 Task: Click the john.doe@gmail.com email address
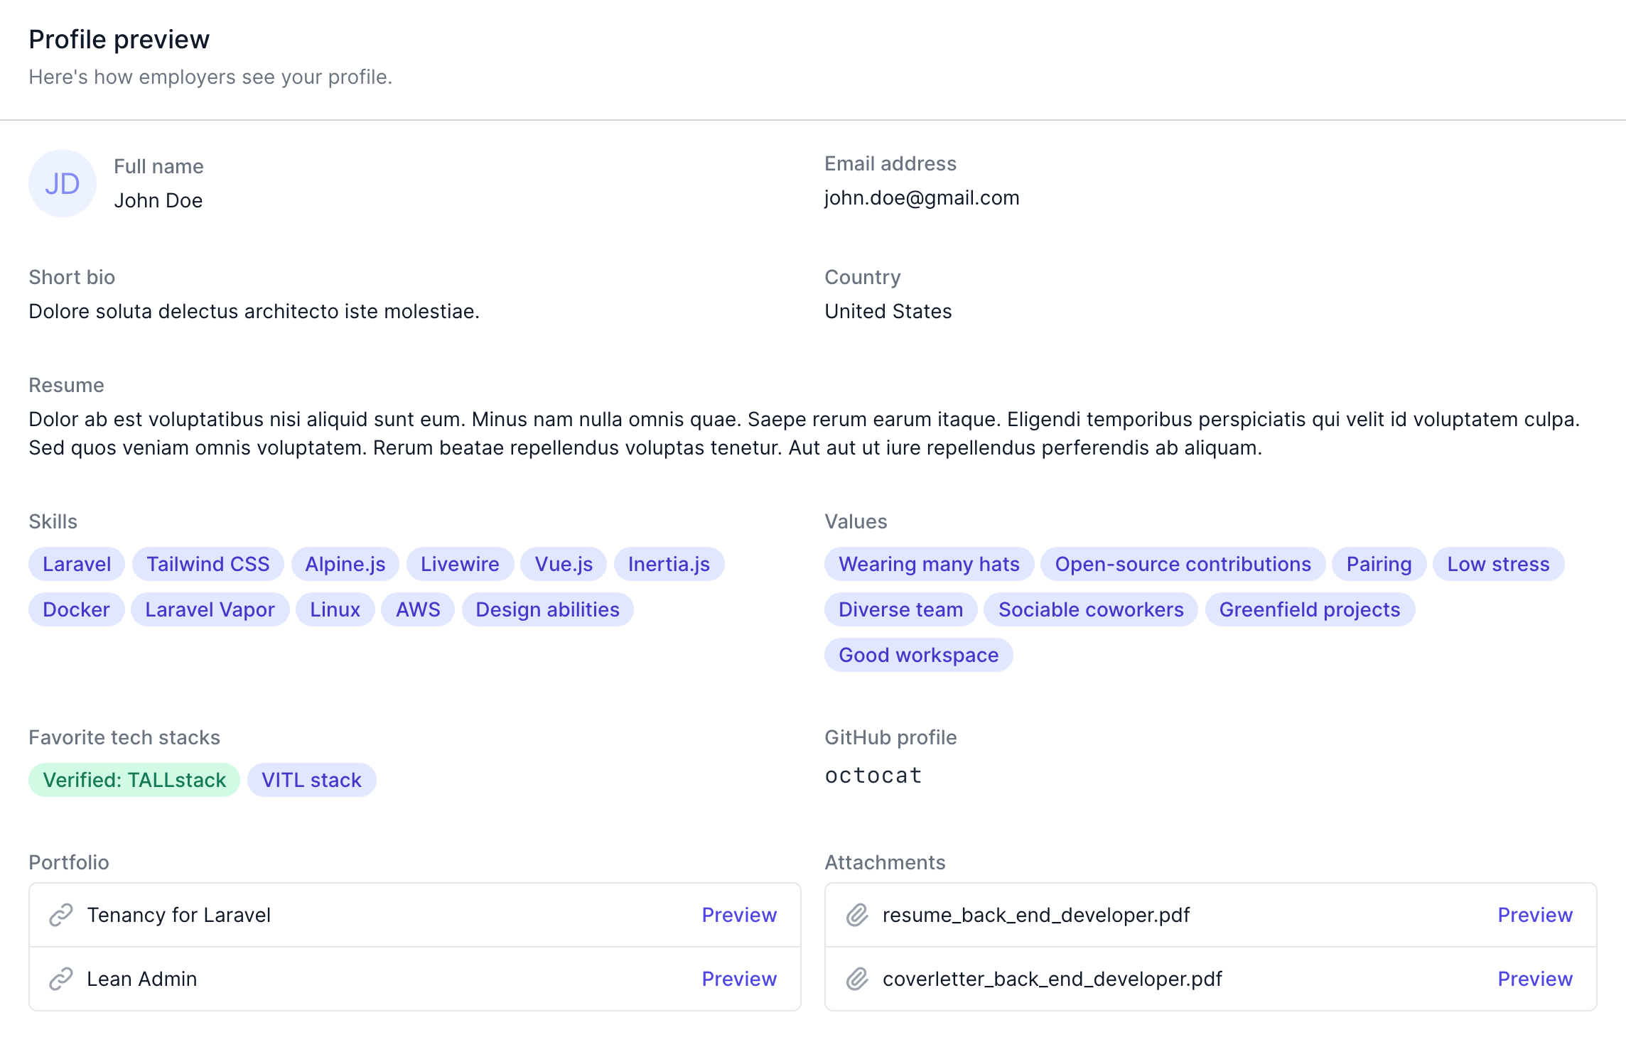pos(922,197)
